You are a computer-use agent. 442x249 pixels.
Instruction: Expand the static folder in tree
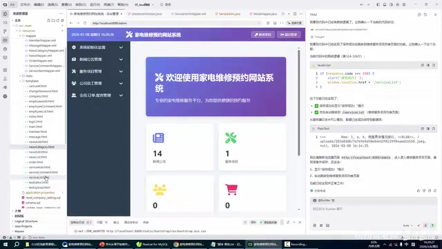pyautogui.click(x=29, y=76)
